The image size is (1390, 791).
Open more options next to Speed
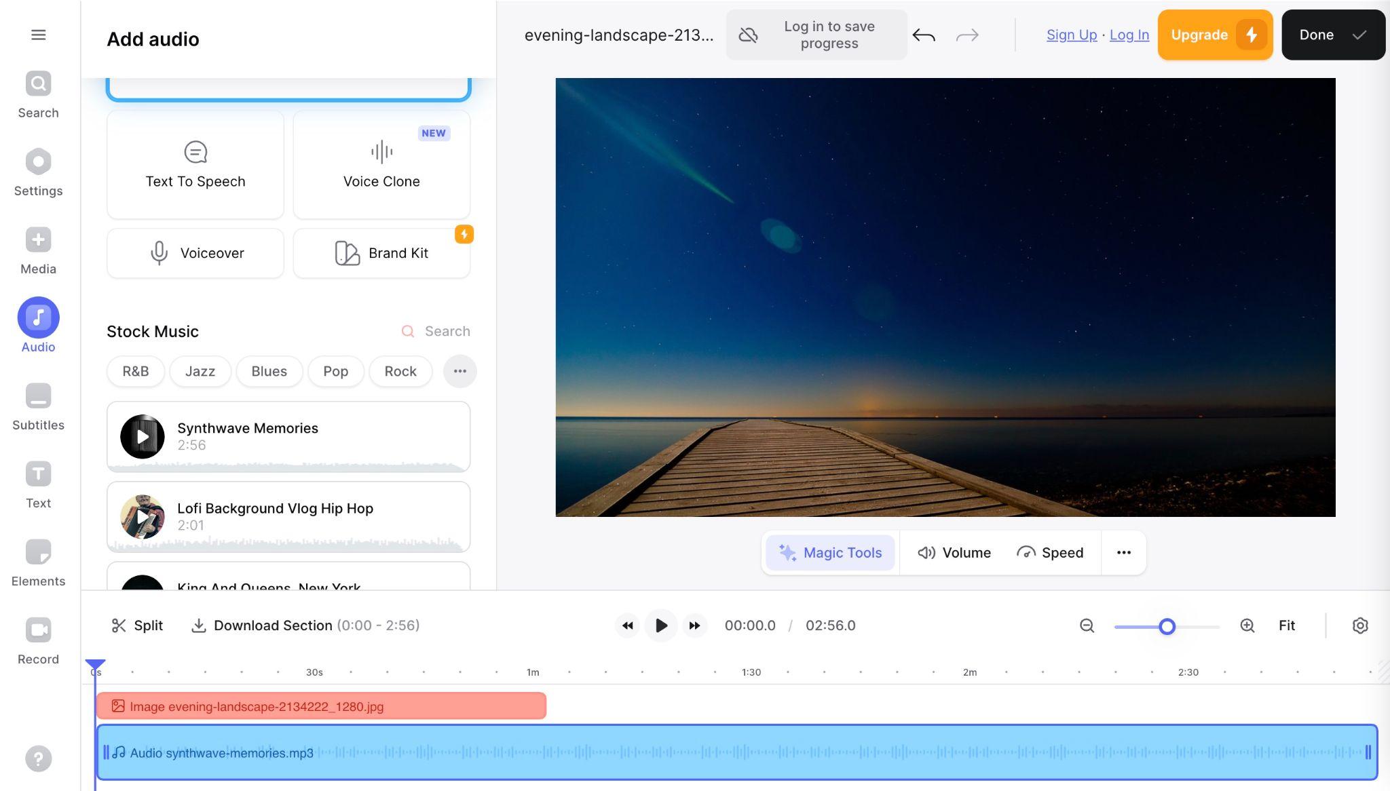(1124, 552)
